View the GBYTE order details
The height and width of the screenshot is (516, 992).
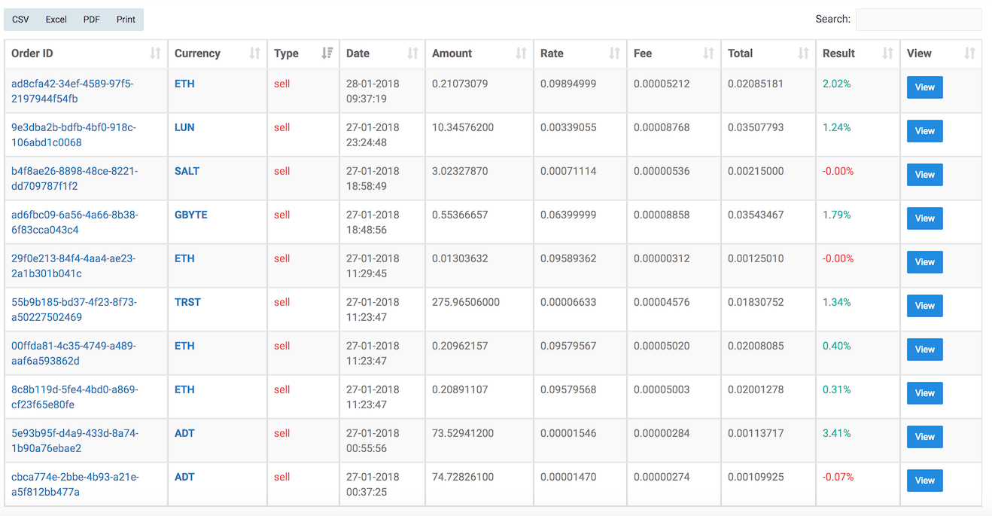tap(925, 218)
